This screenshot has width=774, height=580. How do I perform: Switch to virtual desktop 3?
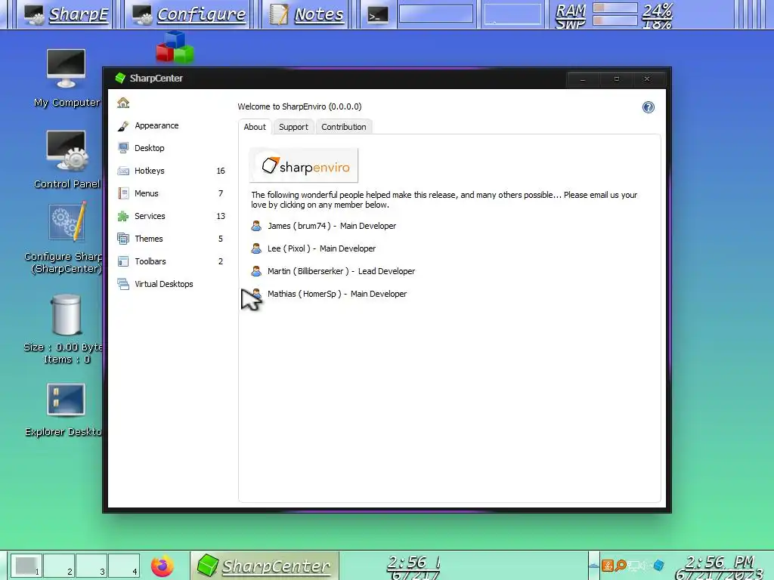coord(91,565)
